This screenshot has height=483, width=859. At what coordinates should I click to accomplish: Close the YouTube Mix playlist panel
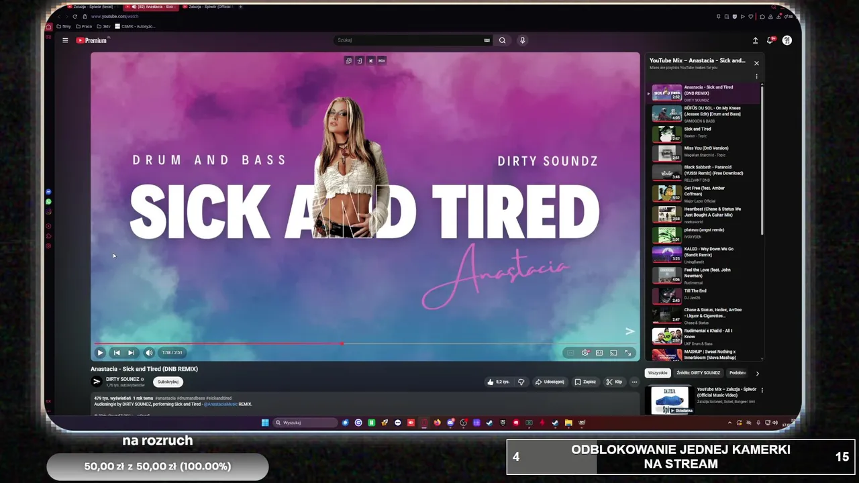(756, 63)
